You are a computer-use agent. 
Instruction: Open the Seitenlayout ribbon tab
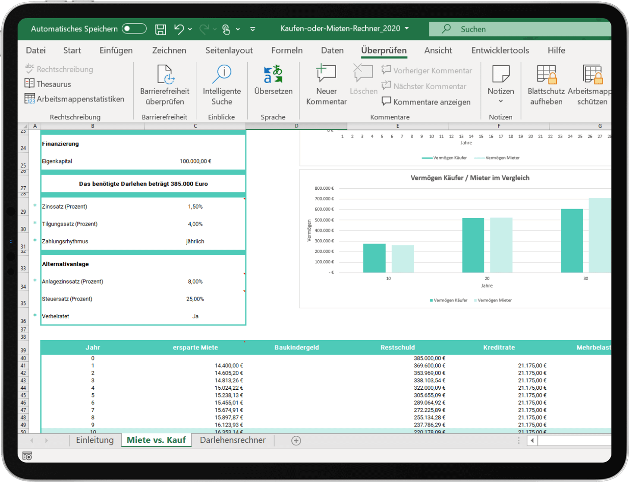point(229,50)
